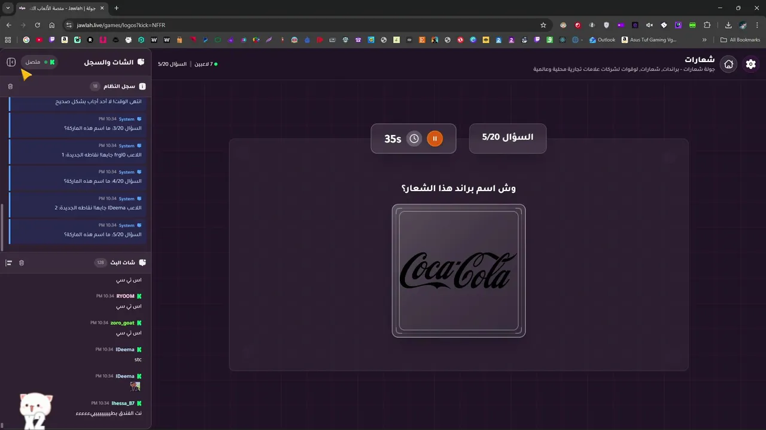Close the Jawlah browser tab
This screenshot has width=766, height=430.
102,8
